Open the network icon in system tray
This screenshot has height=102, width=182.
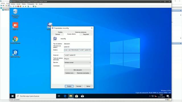point(153,96)
